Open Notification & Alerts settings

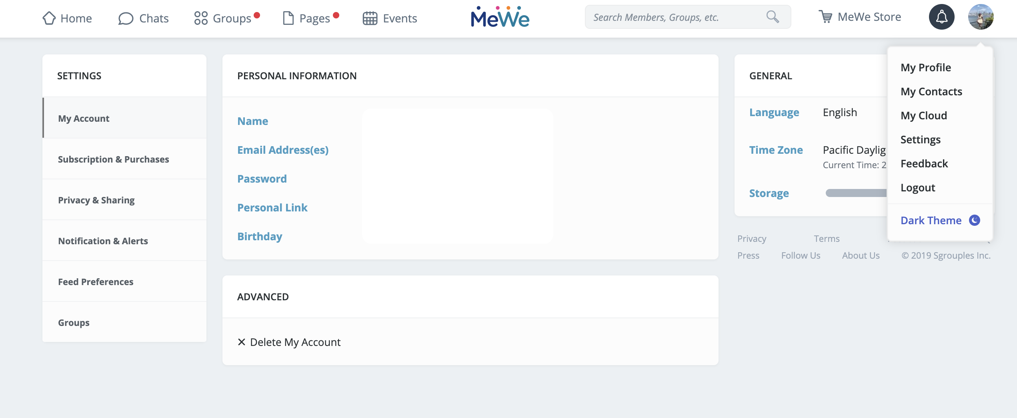click(x=124, y=241)
